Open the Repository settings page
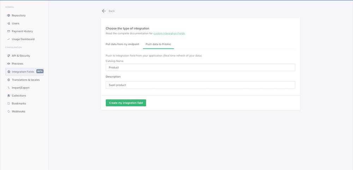353x170 pixels. 19,15
